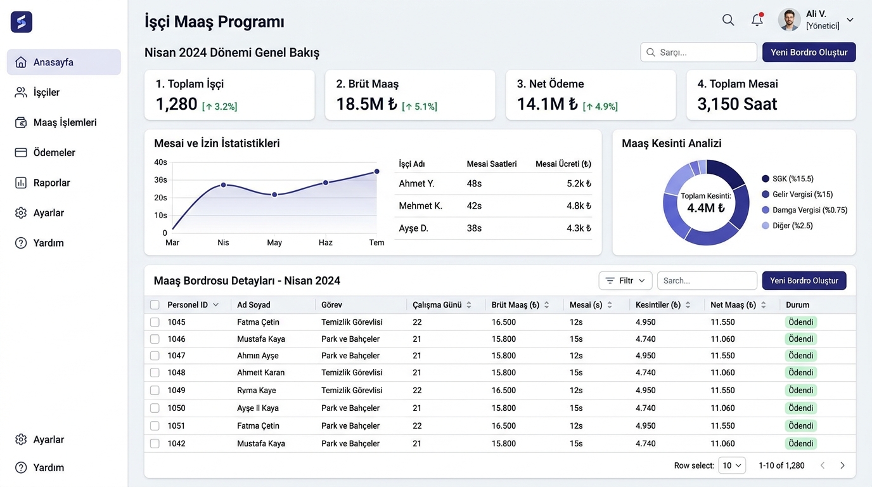Image resolution: width=872 pixels, height=487 pixels.
Task: Expand the Ali V. user menu chevron
Action: click(x=850, y=20)
